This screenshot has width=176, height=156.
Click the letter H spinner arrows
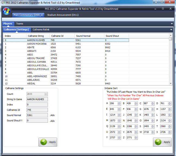[x=170, y=109]
